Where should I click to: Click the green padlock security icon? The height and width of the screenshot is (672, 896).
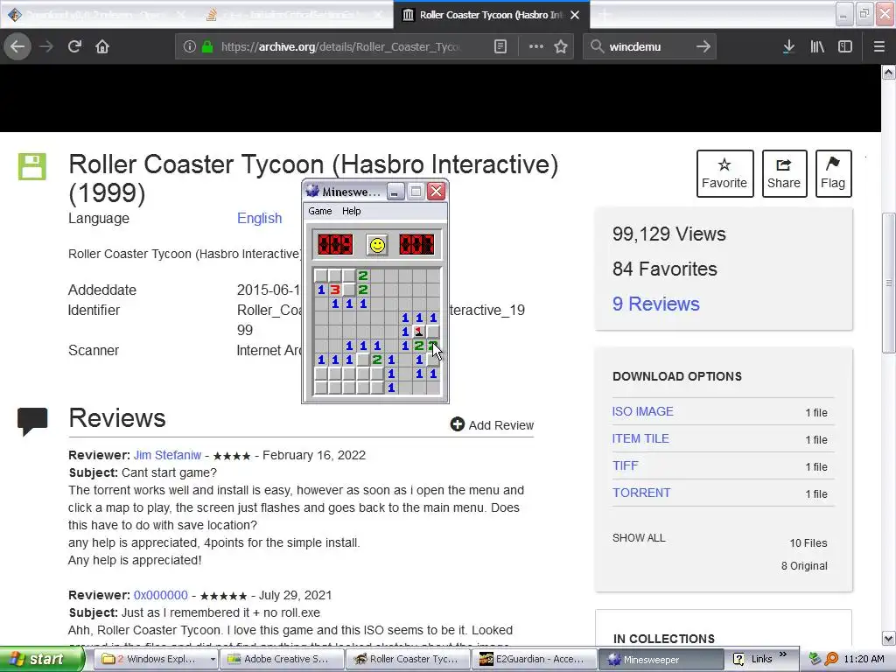pos(207,46)
